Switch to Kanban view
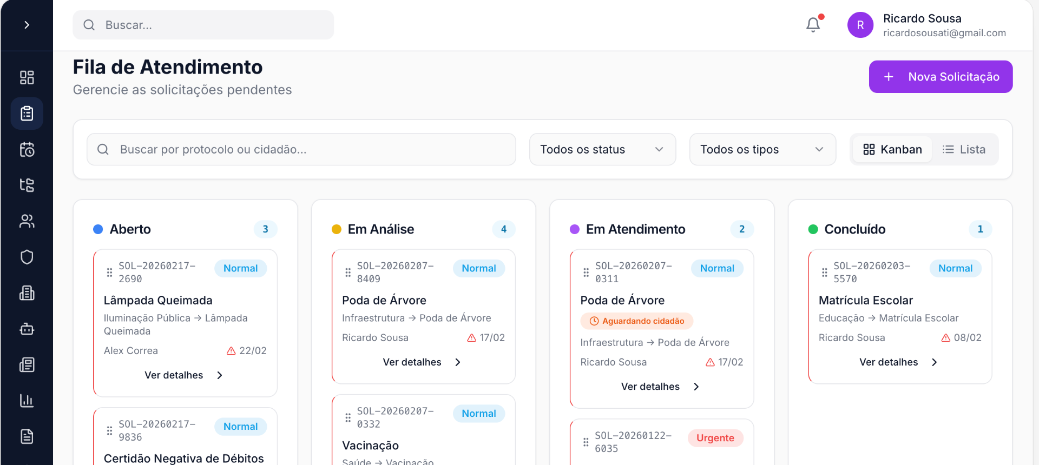Viewport: 1039px width, 465px height. tap(892, 149)
